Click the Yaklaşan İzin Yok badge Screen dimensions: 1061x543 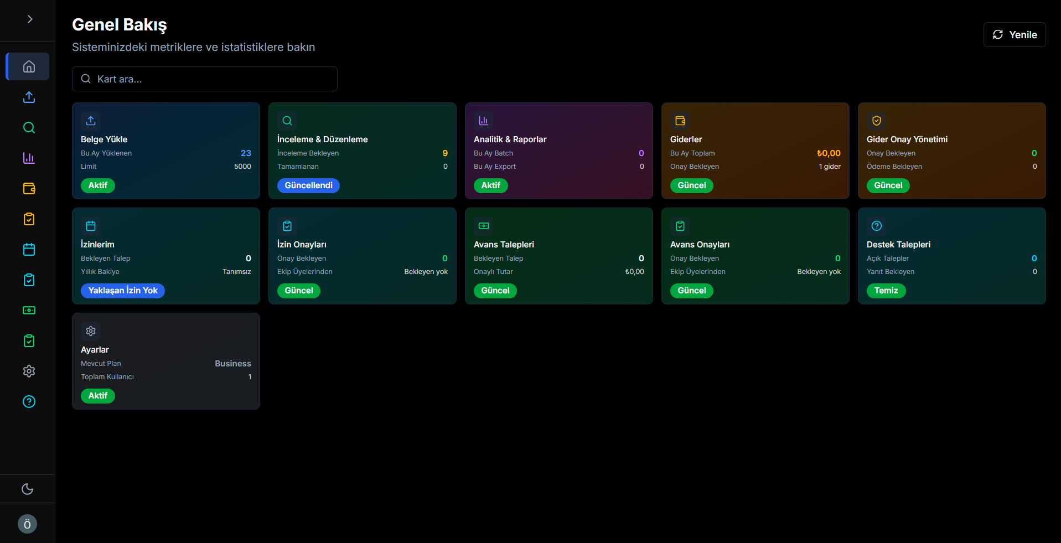(123, 291)
